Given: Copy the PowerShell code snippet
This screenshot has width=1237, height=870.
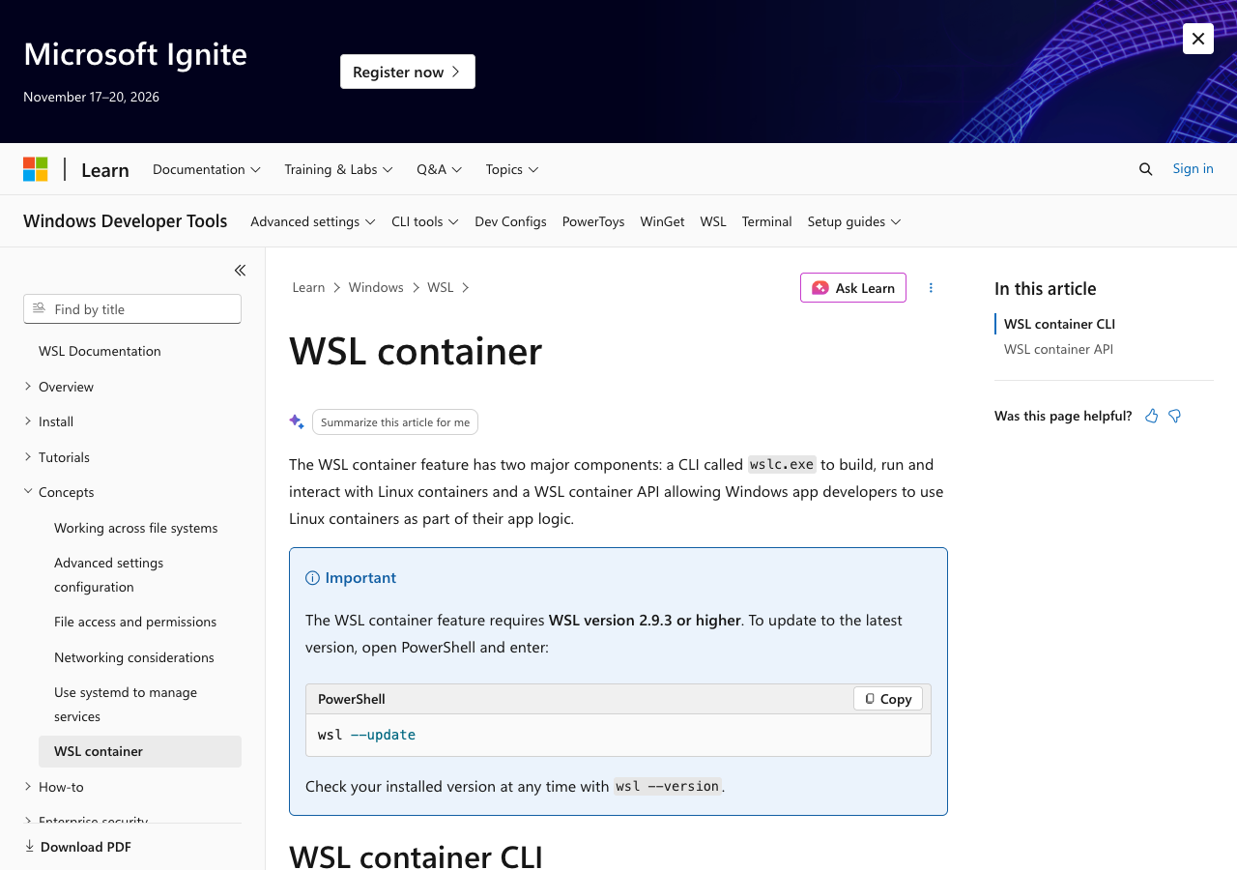Looking at the screenshot, I should [888, 699].
